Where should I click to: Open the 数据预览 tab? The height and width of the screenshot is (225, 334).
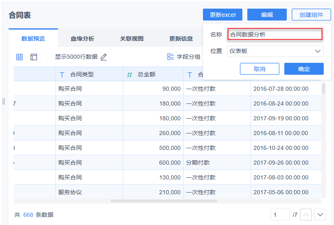click(x=33, y=39)
